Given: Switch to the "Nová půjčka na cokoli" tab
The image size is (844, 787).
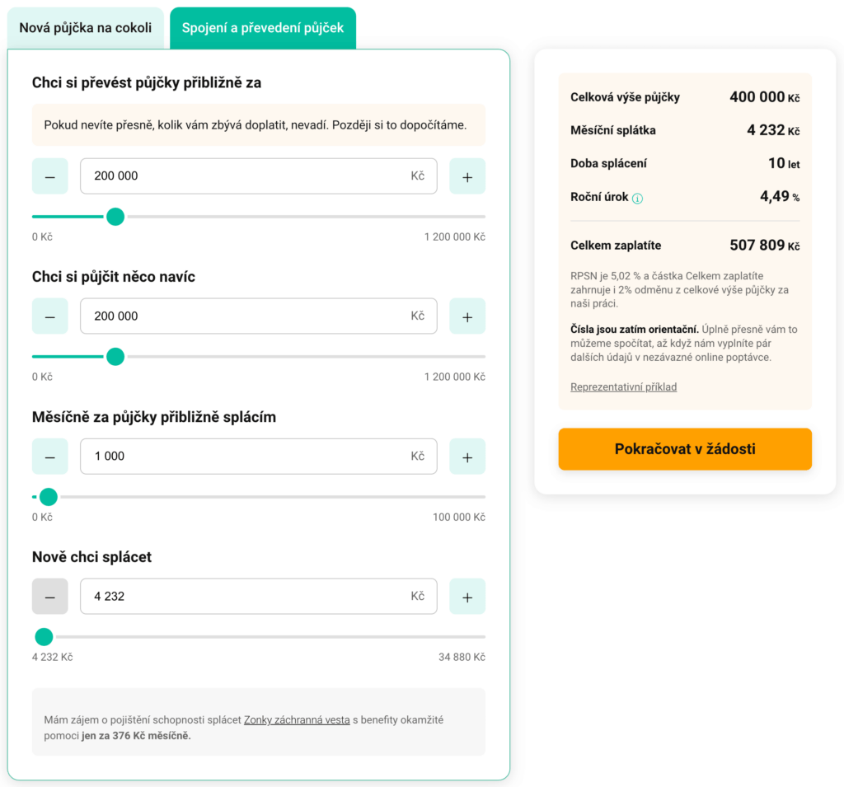Looking at the screenshot, I should coord(86,27).
